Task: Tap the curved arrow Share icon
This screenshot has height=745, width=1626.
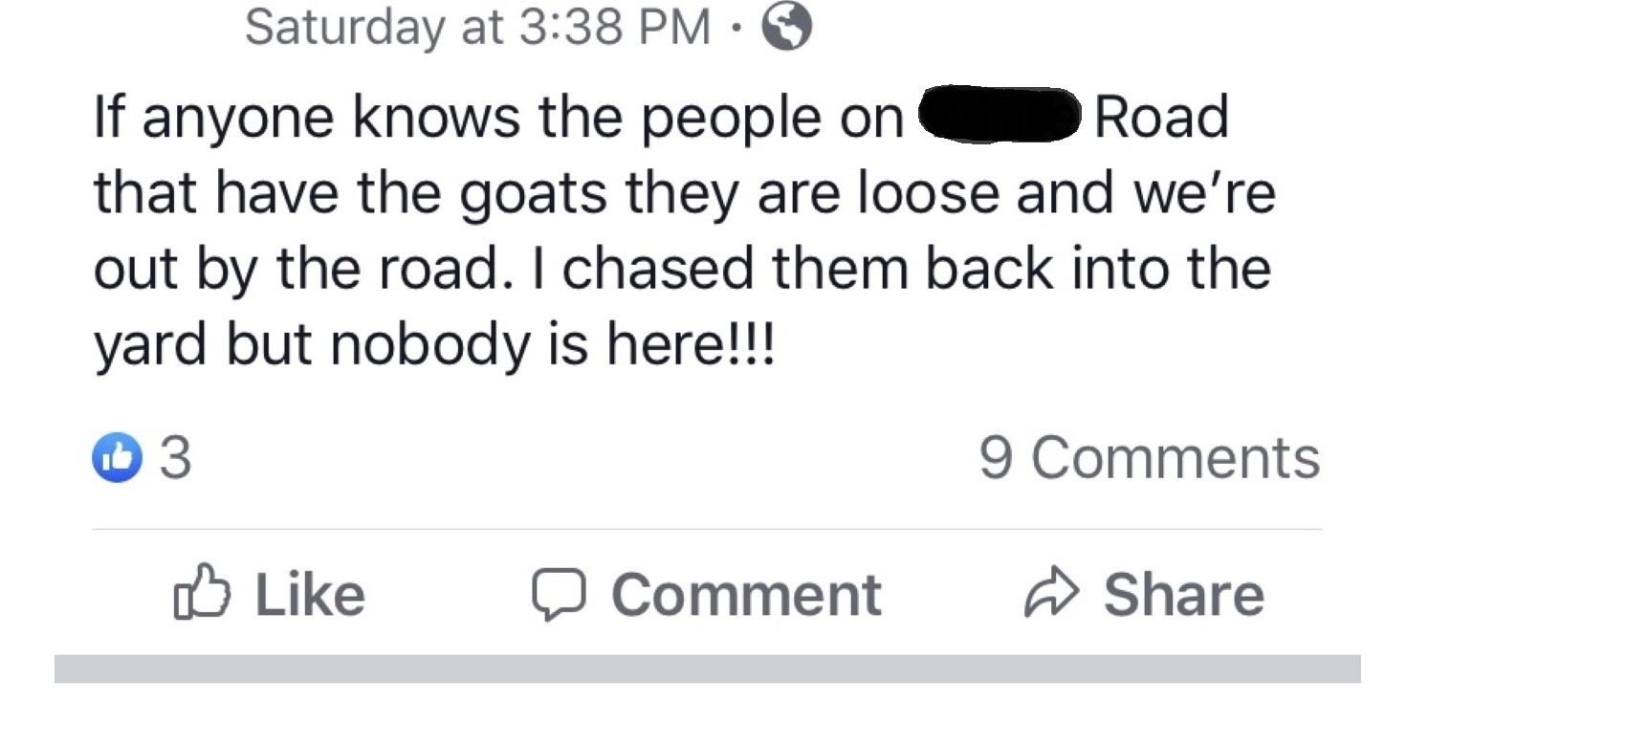Action: 1050,593
